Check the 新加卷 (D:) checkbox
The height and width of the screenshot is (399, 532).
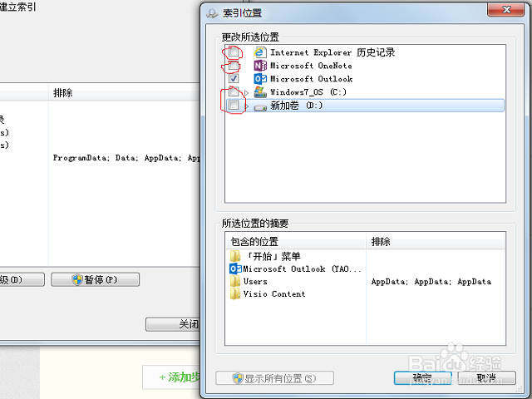234,106
